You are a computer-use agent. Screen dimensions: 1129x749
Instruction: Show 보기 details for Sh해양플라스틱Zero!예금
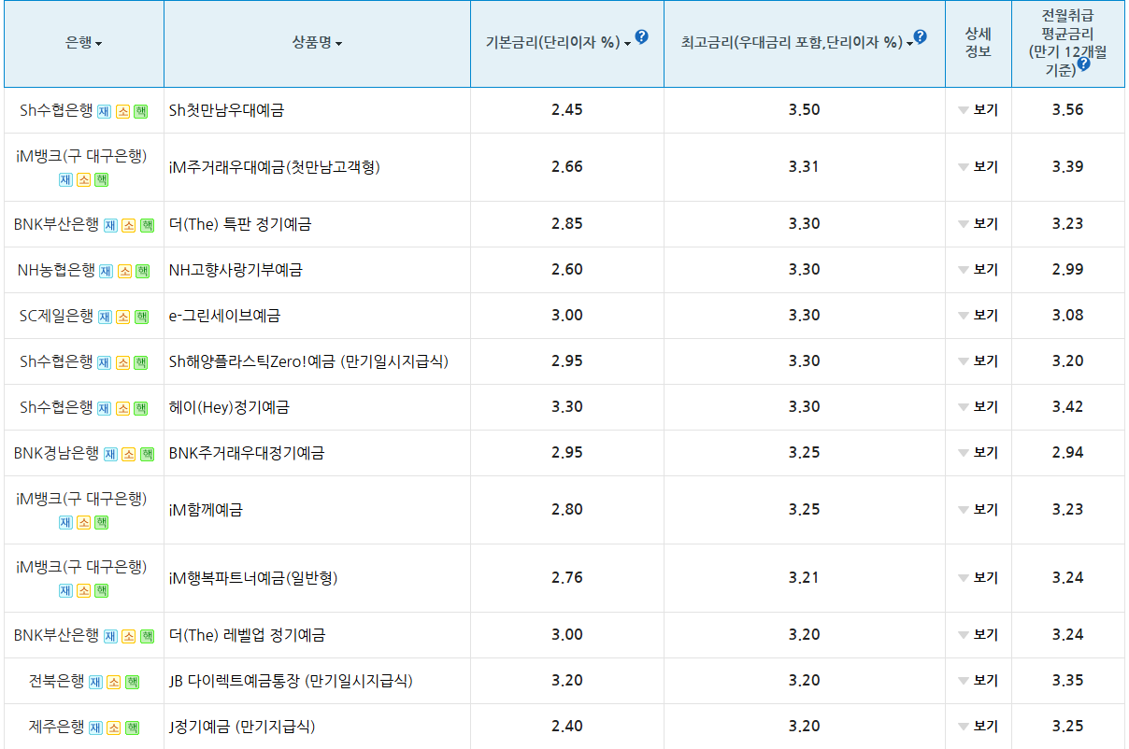click(979, 361)
